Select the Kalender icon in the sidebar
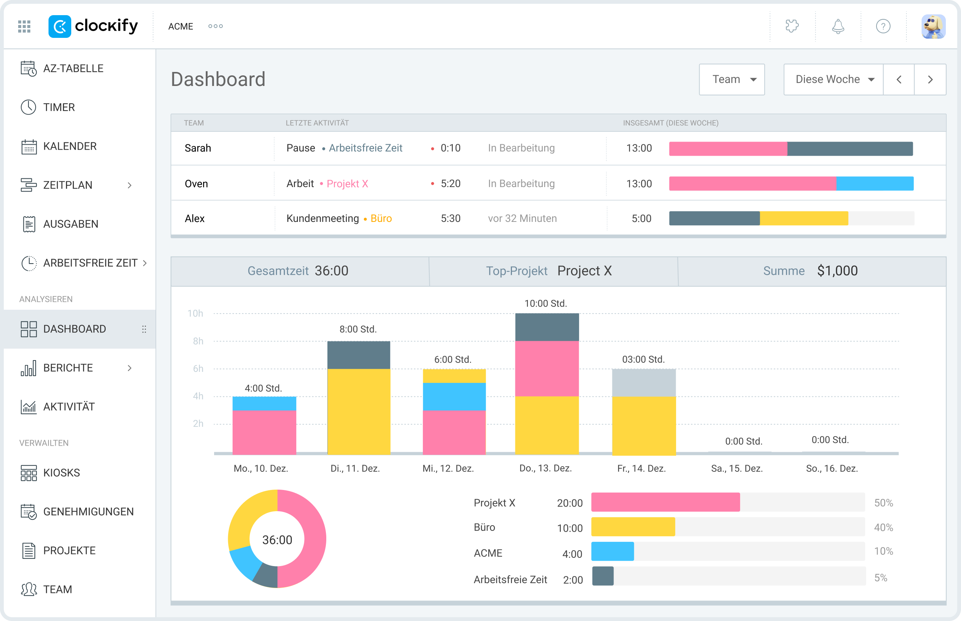The width and height of the screenshot is (961, 621). pyautogui.click(x=28, y=146)
